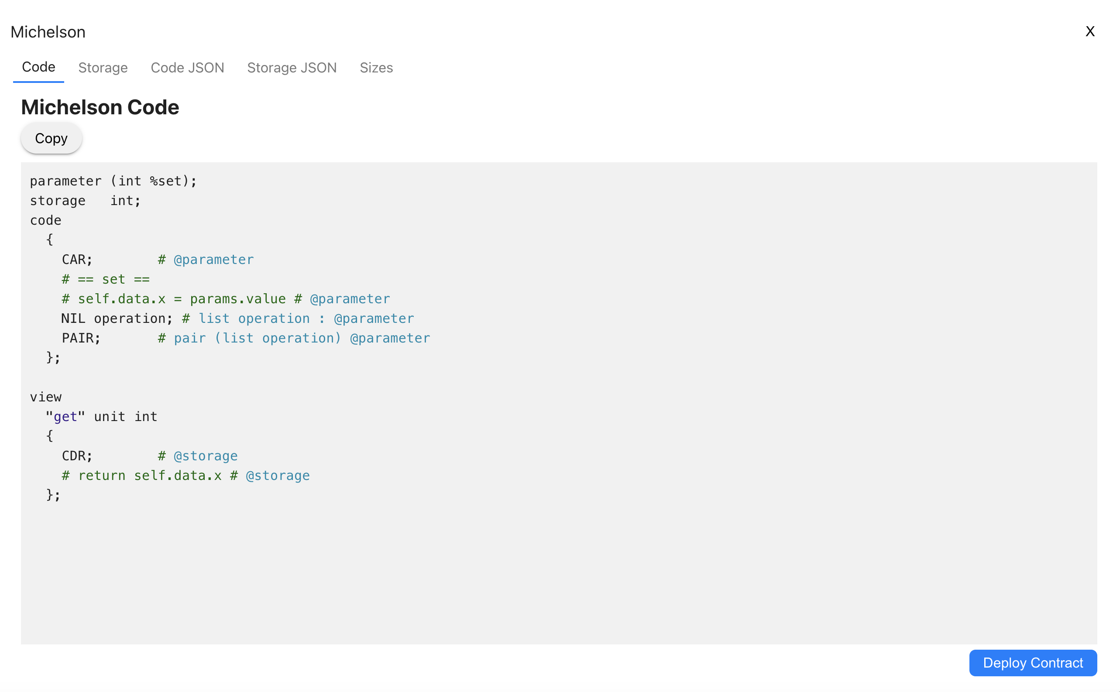Close the Michelson dialog
The image size is (1120, 692).
point(1090,31)
